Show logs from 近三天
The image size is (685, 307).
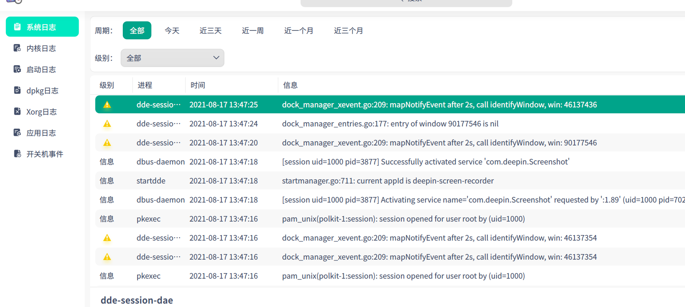[210, 30]
